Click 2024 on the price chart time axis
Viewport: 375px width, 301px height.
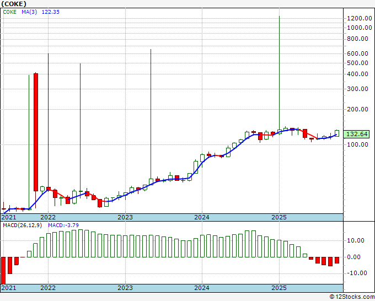[x=202, y=217]
